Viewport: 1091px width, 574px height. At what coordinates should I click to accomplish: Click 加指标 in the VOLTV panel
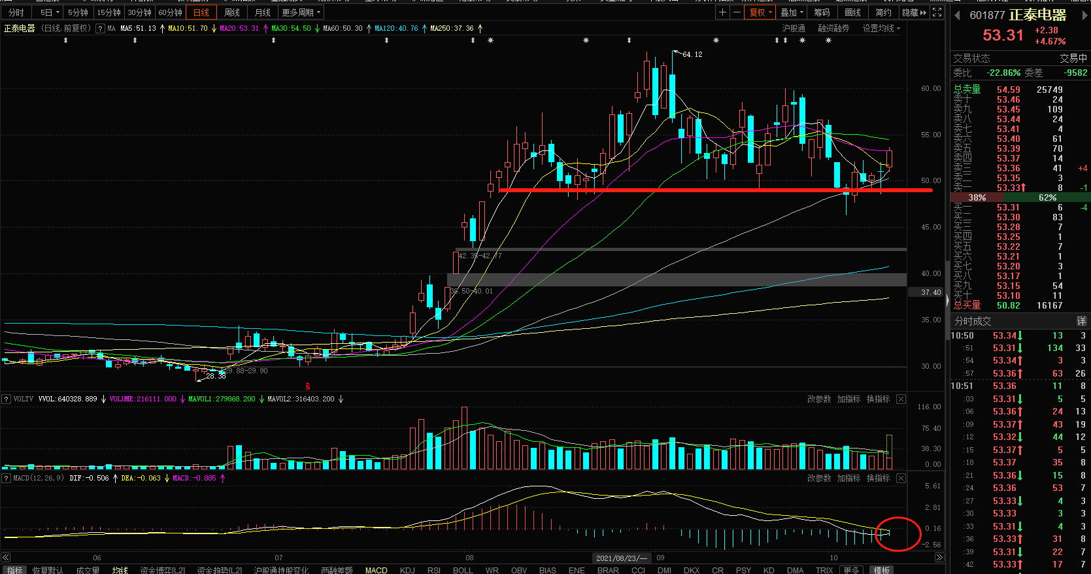point(848,399)
